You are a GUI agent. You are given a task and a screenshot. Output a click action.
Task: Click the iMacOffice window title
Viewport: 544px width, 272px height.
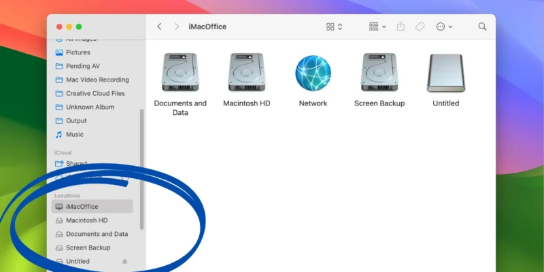pyautogui.click(x=207, y=27)
